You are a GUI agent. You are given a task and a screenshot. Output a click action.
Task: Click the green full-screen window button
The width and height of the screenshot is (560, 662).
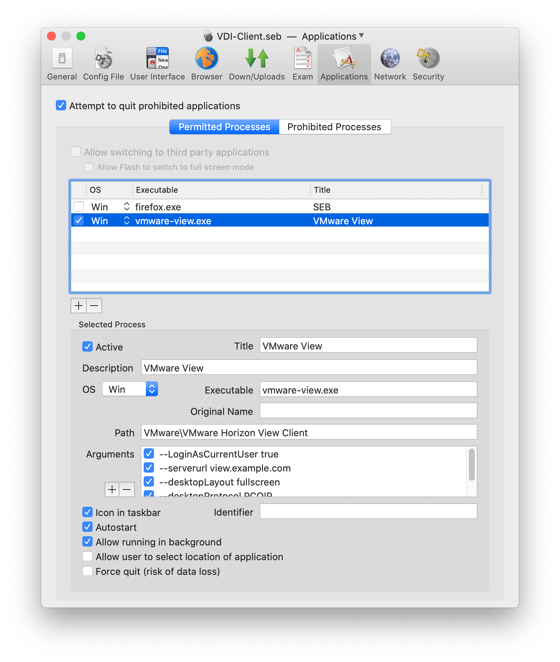tap(81, 36)
